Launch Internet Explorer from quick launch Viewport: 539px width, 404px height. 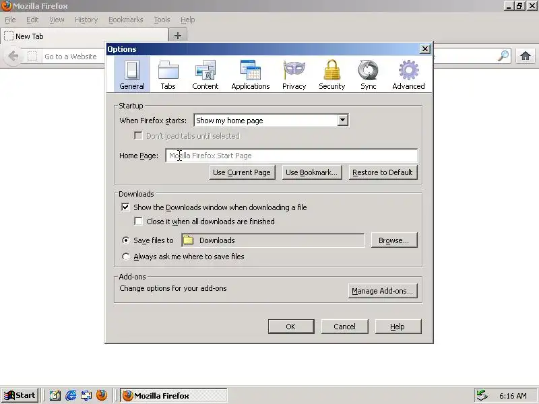(x=71, y=395)
